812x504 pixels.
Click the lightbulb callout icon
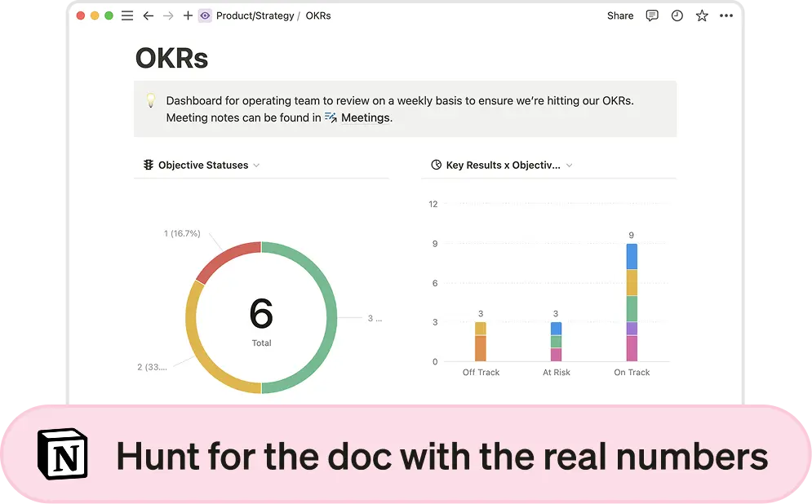[x=150, y=99]
